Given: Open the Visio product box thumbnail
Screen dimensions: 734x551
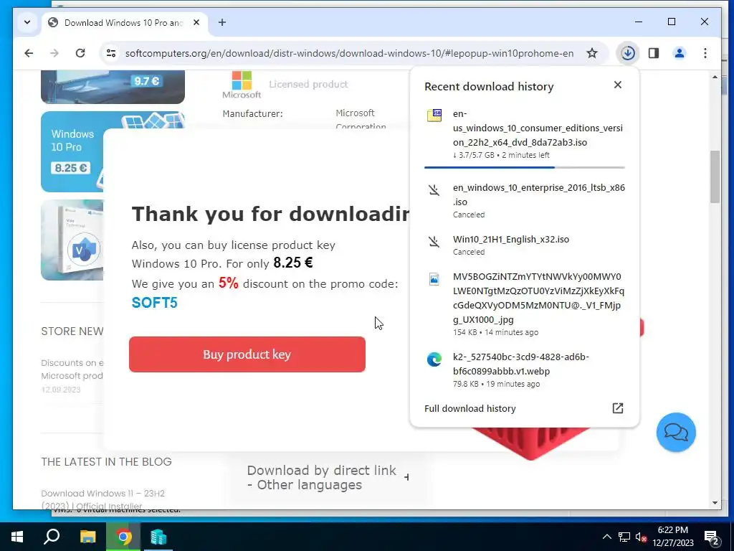Looking at the screenshot, I should (72, 240).
